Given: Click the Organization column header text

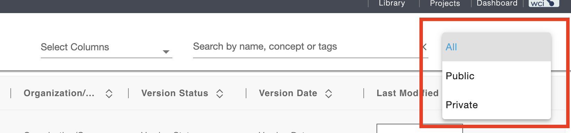Looking at the screenshot, I should (59, 93).
